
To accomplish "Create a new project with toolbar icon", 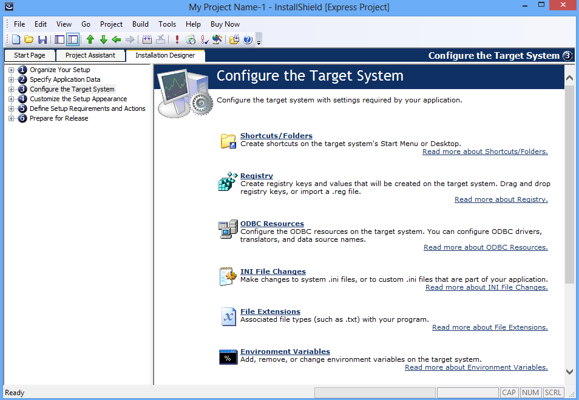I will tap(16, 39).
